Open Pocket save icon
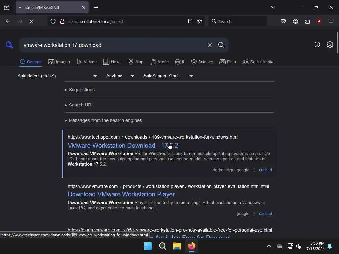339x254 pixels. coord(283,21)
